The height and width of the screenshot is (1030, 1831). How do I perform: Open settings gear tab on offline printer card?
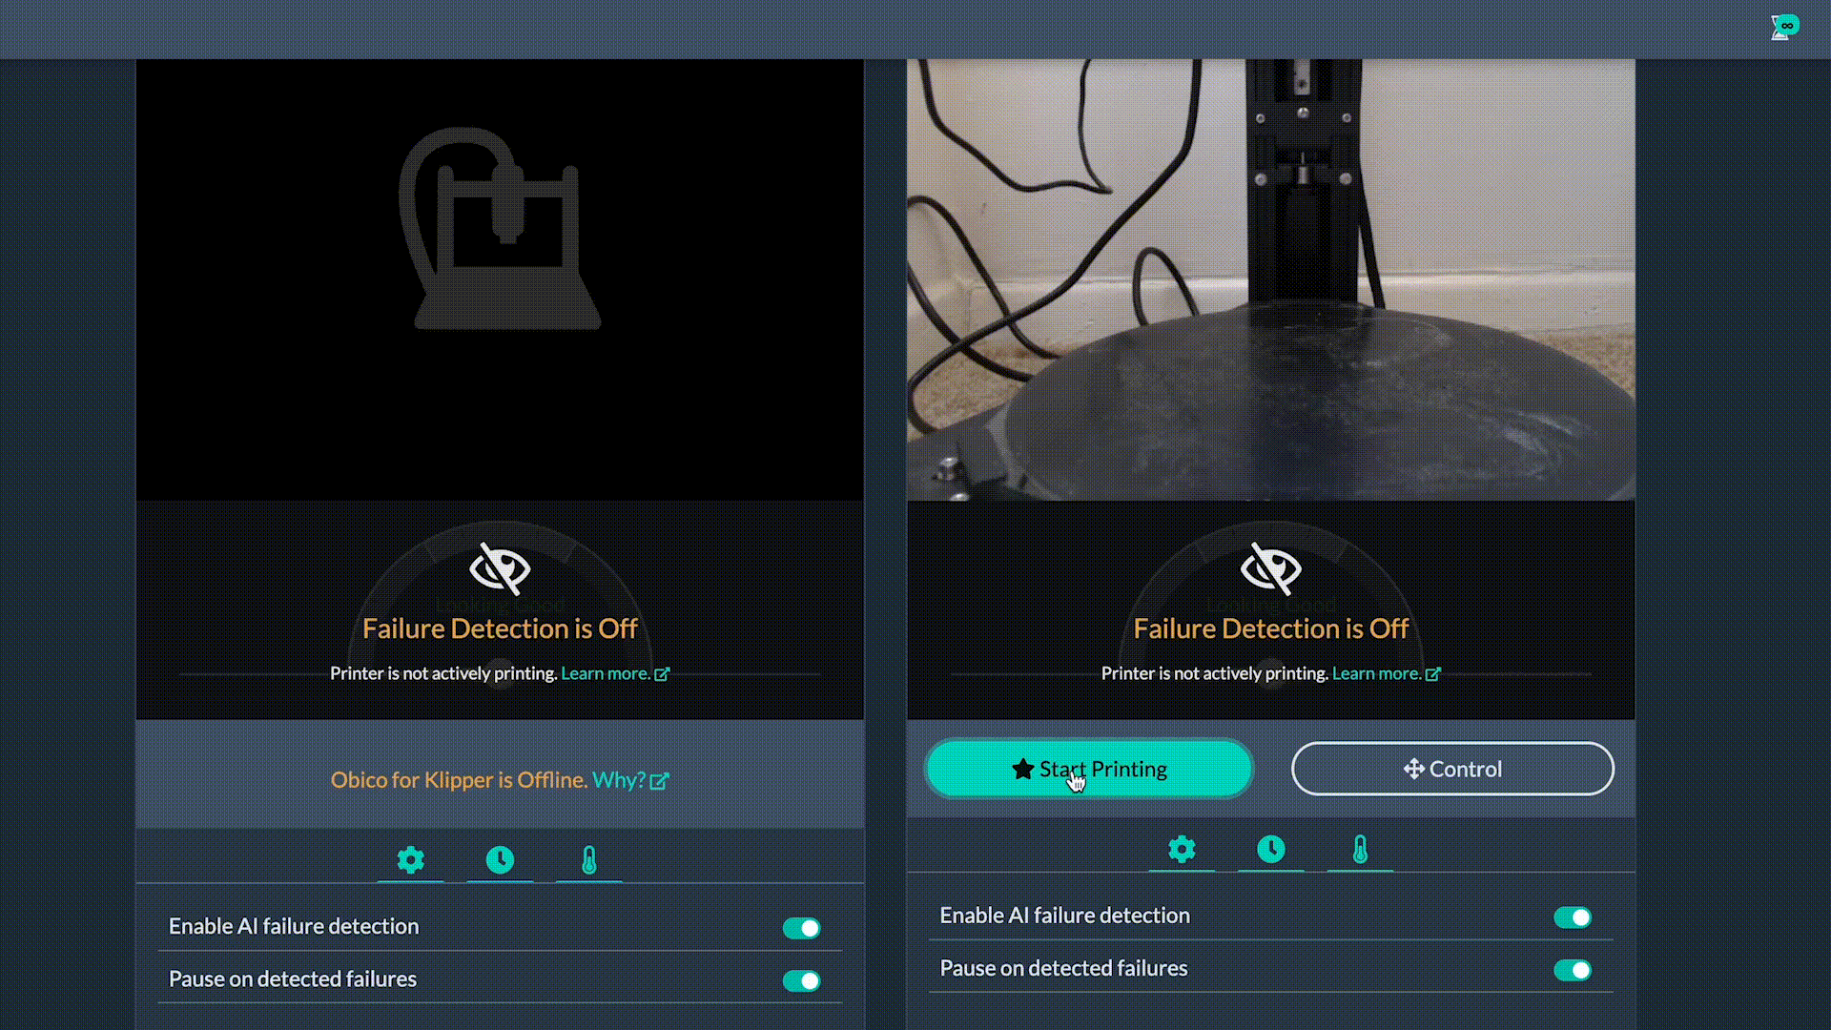click(411, 860)
